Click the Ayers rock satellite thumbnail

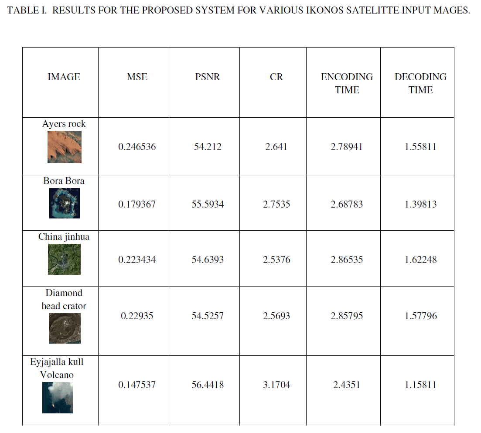[x=64, y=147]
